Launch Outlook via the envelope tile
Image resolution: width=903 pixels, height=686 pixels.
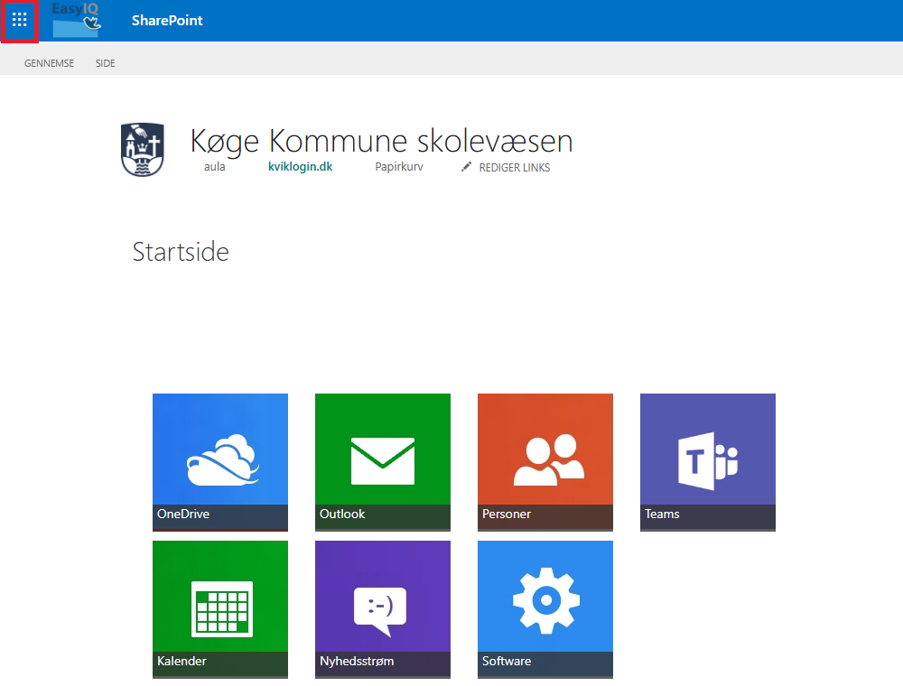coord(383,461)
